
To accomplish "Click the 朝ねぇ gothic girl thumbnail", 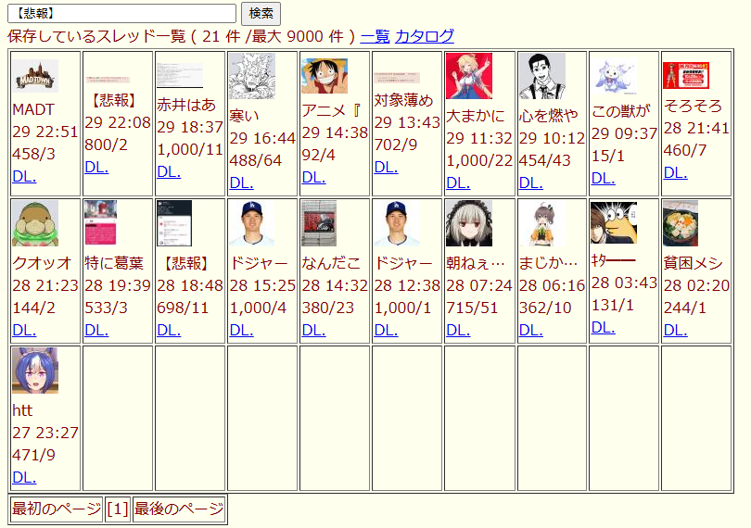I will [469, 223].
